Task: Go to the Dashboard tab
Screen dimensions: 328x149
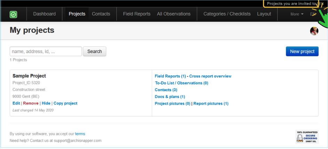Action: pyautogui.click(x=44, y=14)
